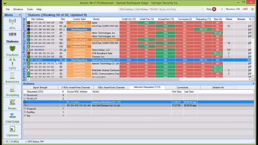
Task: Open the GPS view in sidebar
Action: [12, 64]
